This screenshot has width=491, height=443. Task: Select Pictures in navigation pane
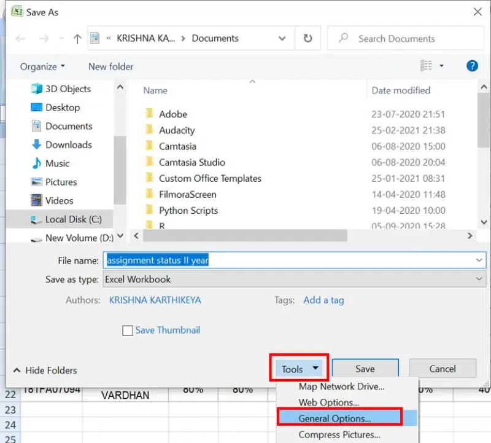coord(54,182)
